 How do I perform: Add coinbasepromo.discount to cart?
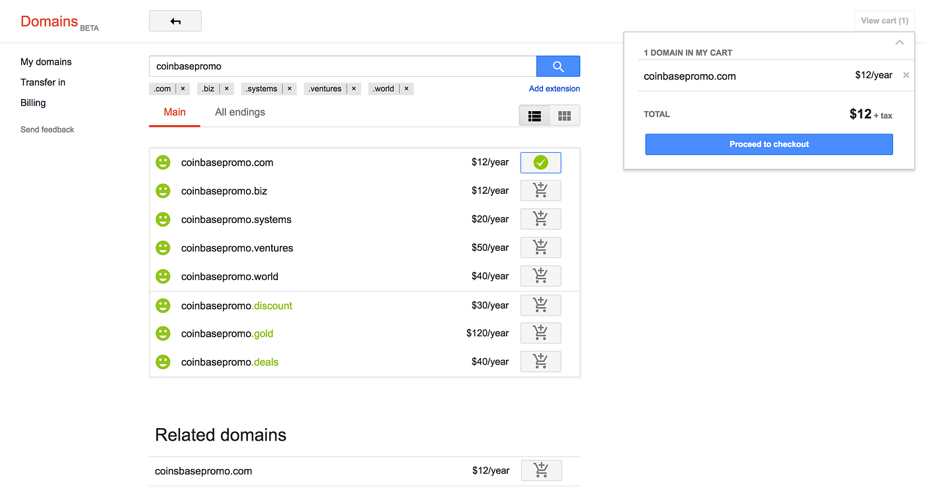pyautogui.click(x=540, y=305)
